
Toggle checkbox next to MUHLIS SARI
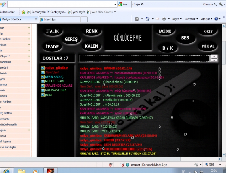43,81
